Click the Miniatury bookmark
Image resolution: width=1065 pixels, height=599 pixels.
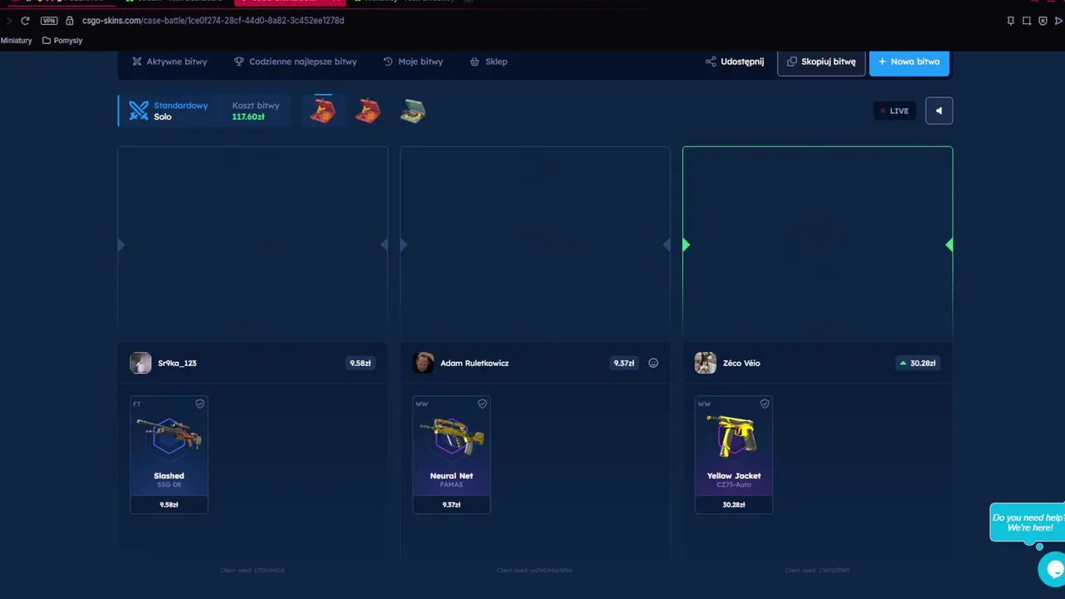click(16, 40)
